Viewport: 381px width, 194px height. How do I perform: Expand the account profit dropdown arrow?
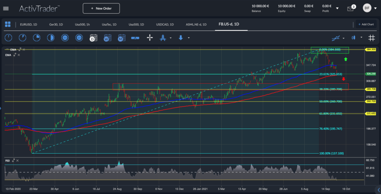[337, 8]
